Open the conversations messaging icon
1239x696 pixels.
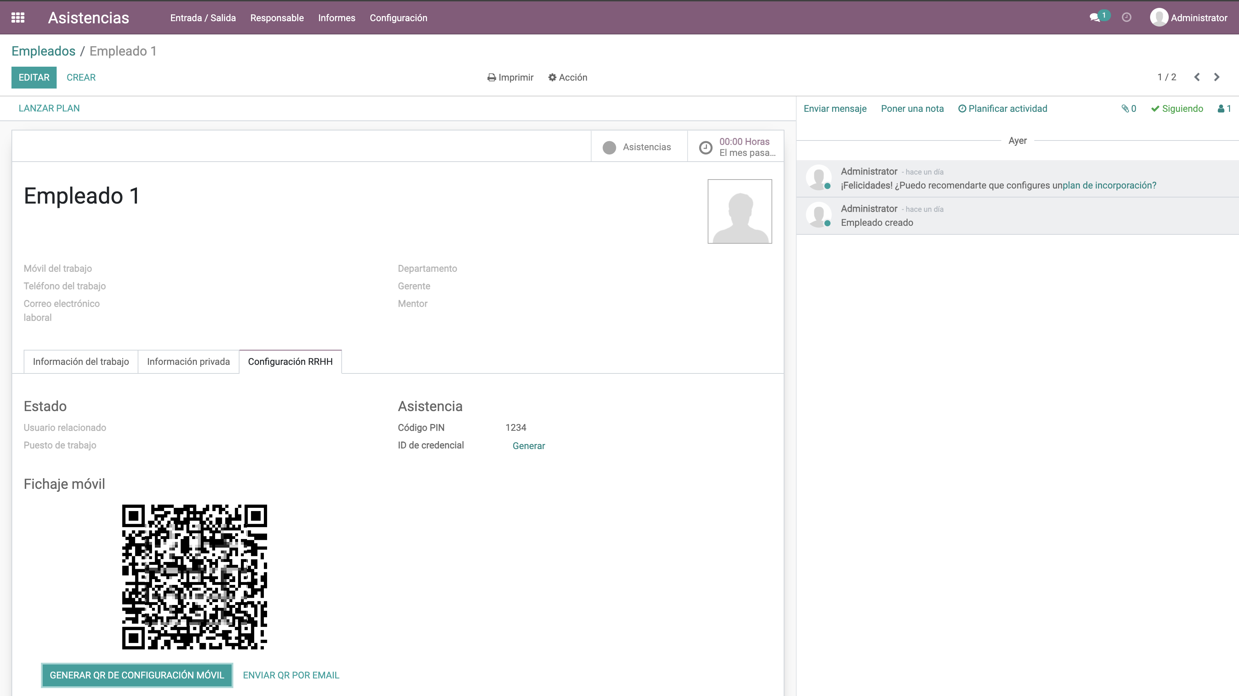[x=1099, y=17]
